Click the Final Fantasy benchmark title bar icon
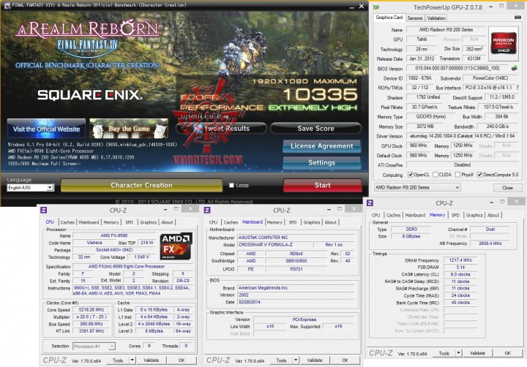 point(7,5)
